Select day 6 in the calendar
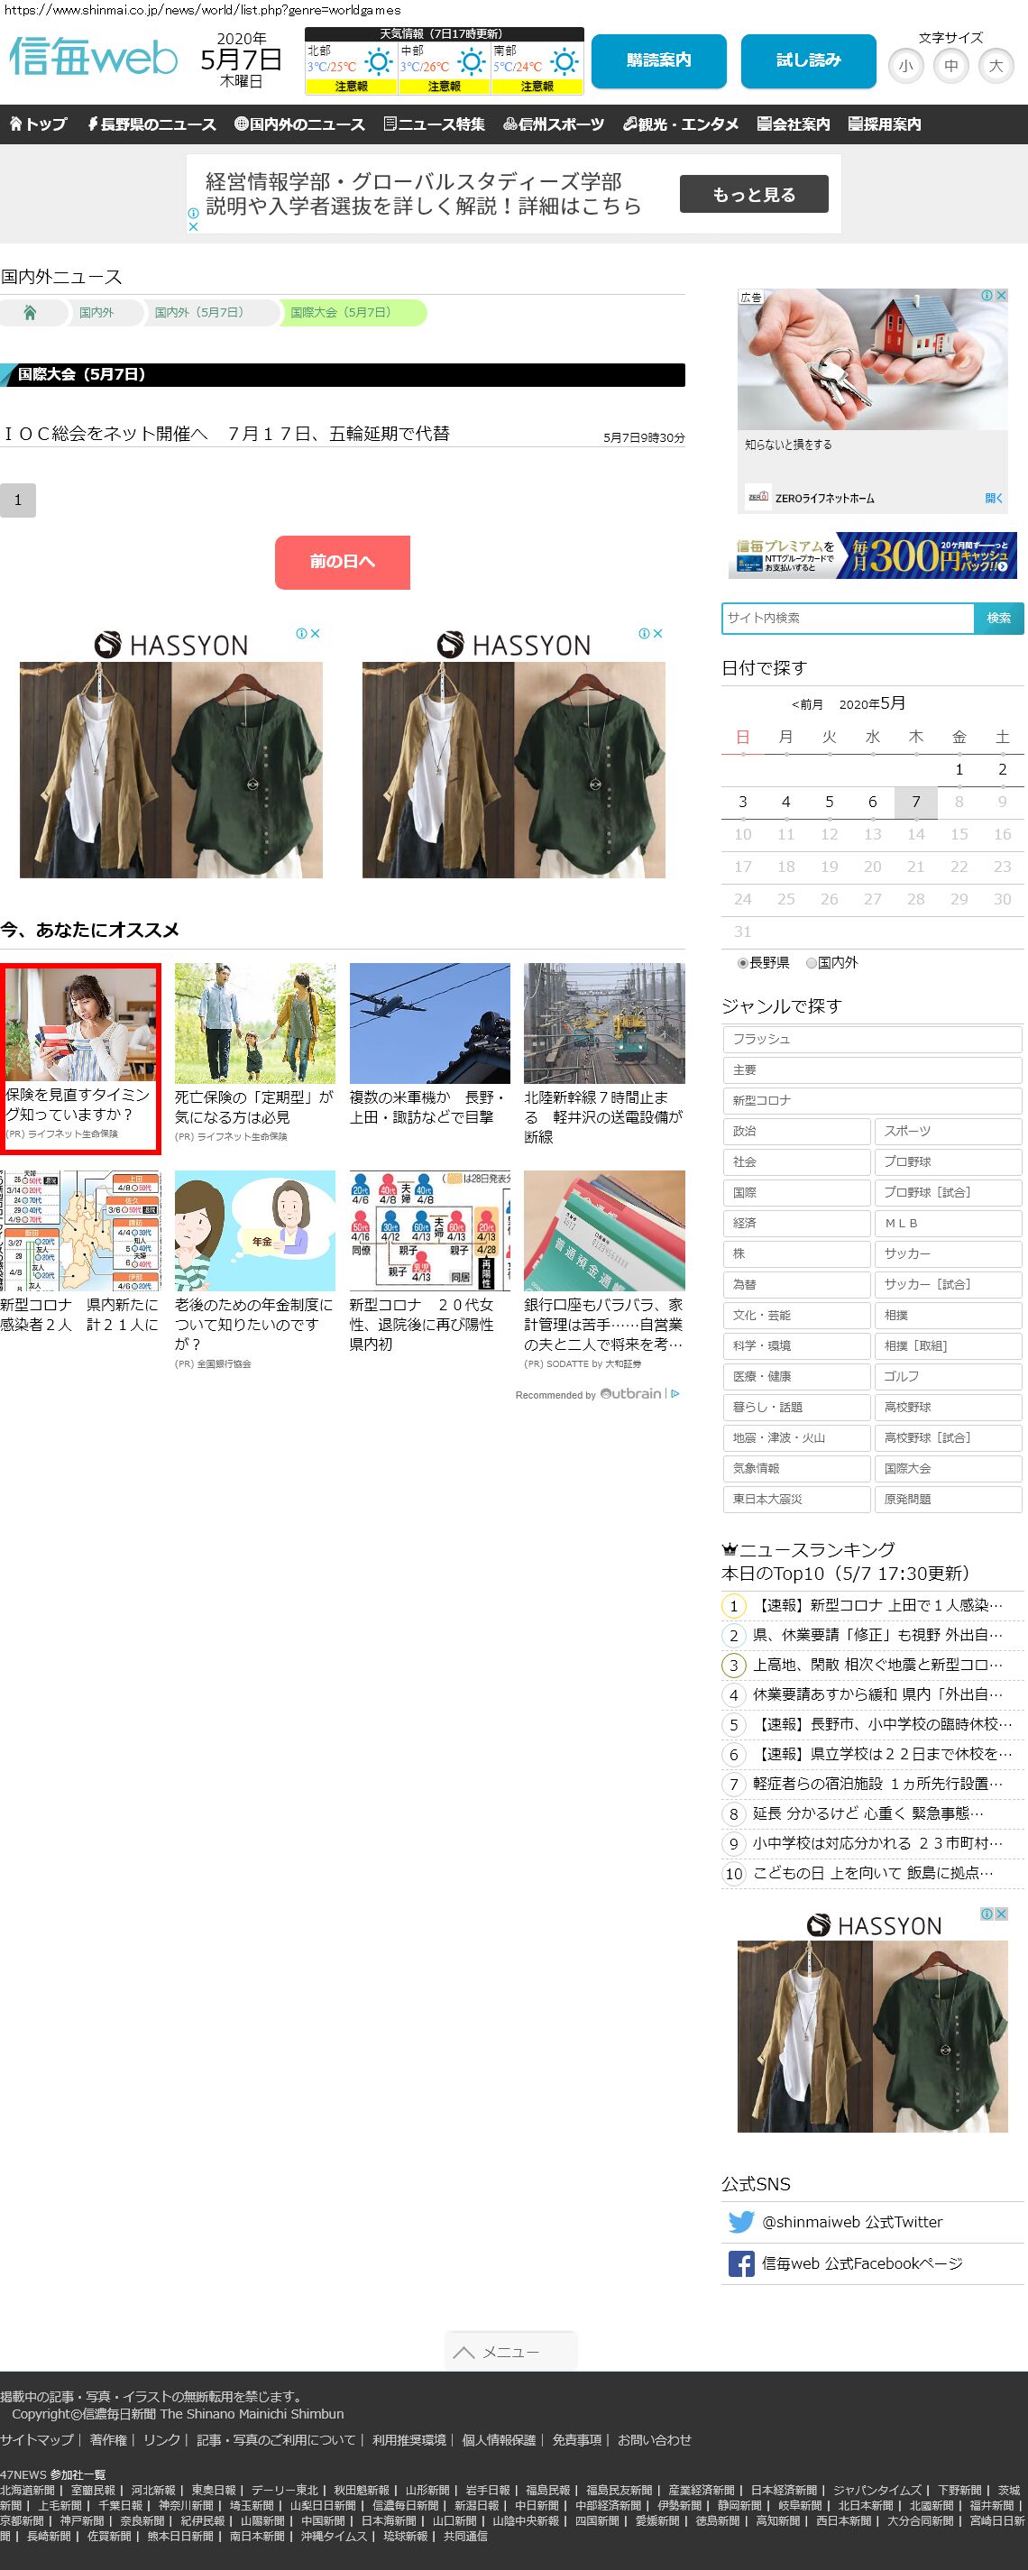Screen dimensions: 1028x2570 [872, 801]
